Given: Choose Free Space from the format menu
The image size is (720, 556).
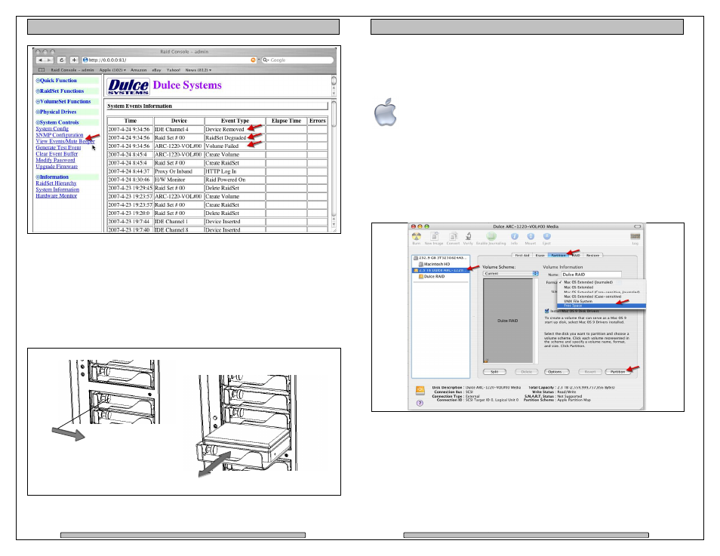Looking at the screenshot, I should tap(602, 306).
